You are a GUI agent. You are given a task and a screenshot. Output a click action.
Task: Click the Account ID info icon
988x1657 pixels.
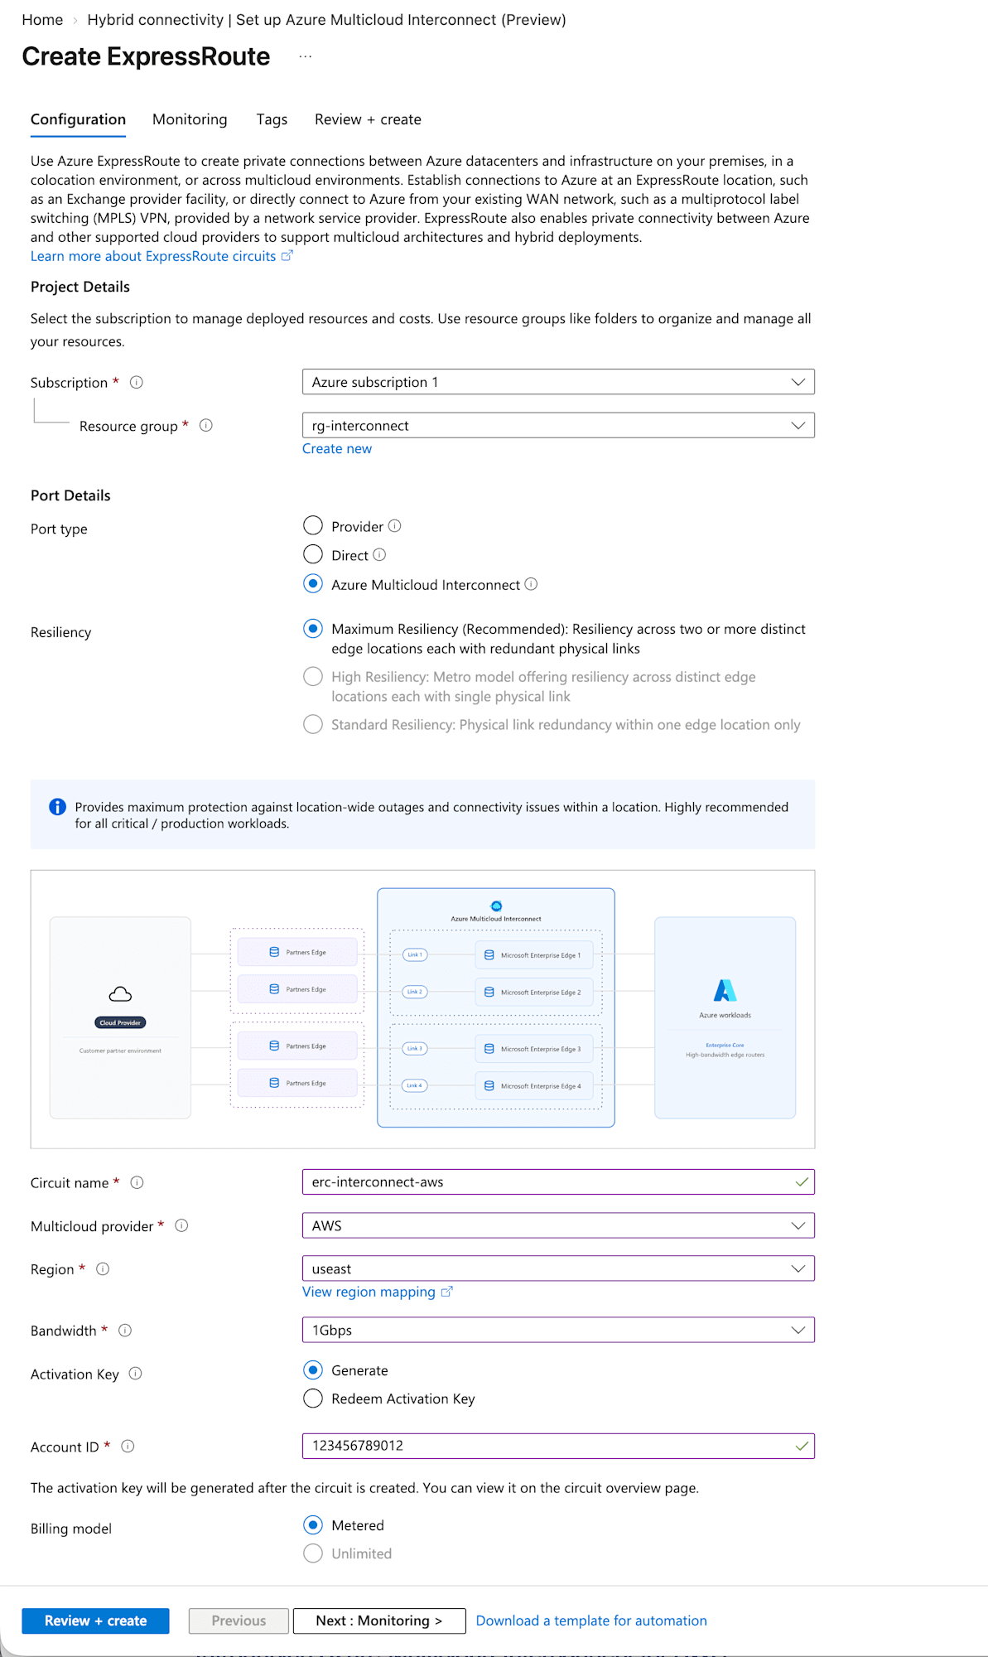(x=128, y=1446)
